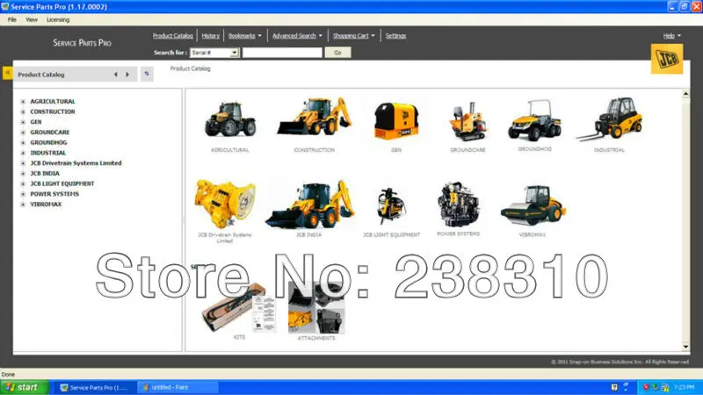The height and width of the screenshot is (395, 703).
Task: Expand the CONSTRUCTION tree node
Action: (x=23, y=112)
